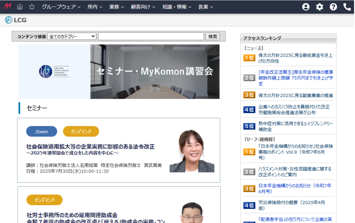
Task: Click the 日程：2025年7月30日(水)10:00-11:30 text
Action: click(67, 171)
